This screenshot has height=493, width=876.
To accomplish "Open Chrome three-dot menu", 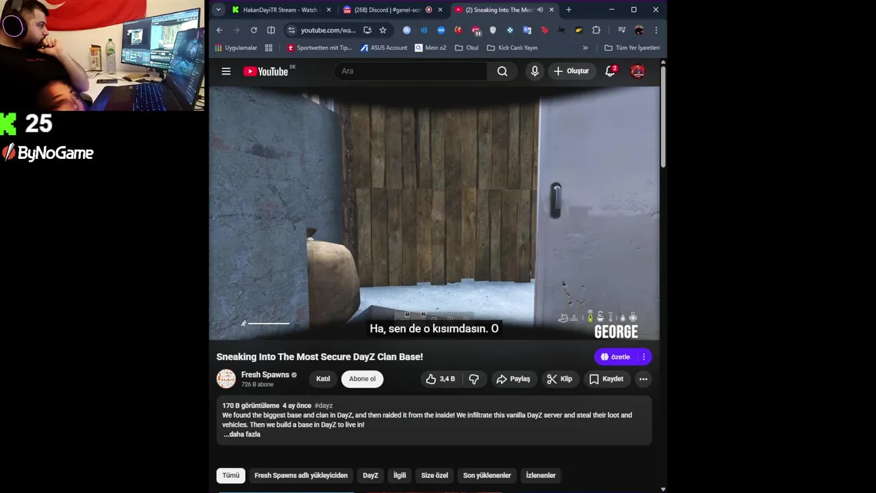I will [x=656, y=30].
